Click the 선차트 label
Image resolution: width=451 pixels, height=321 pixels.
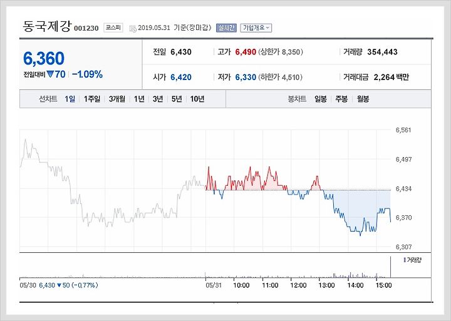tap(48, 99)
